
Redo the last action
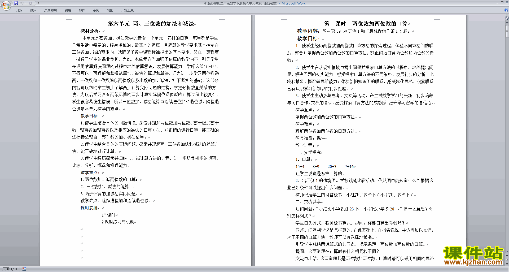pos(30,3)
